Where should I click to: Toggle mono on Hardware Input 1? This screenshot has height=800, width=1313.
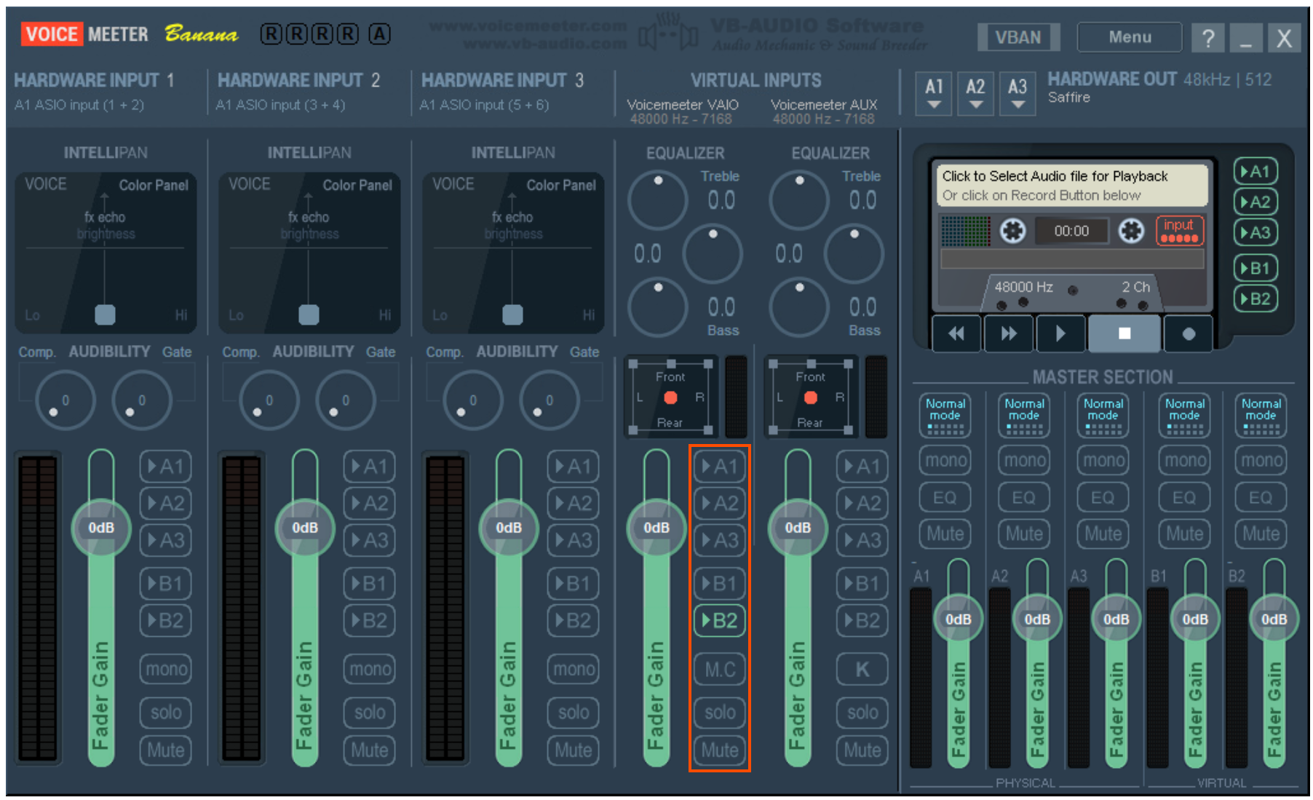[166, 670]
